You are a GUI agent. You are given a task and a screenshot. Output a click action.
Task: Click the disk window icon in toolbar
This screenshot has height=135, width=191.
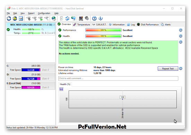click(21, 18)
